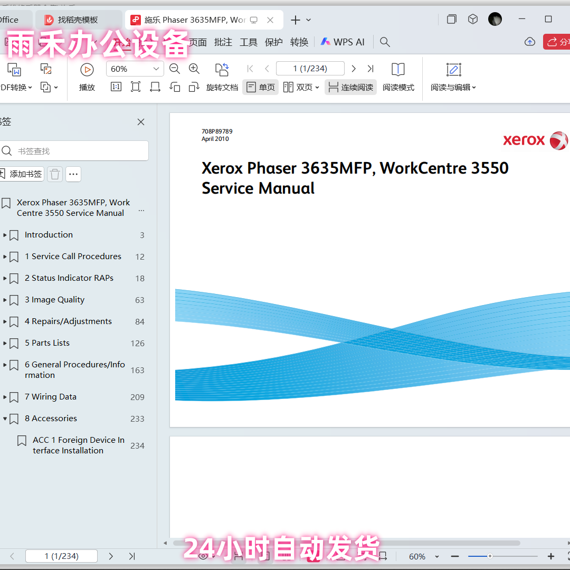The width and height of the screenshot is (570, 570).
Task: Close the bookmarks side panel
Action: pos(141,122)
